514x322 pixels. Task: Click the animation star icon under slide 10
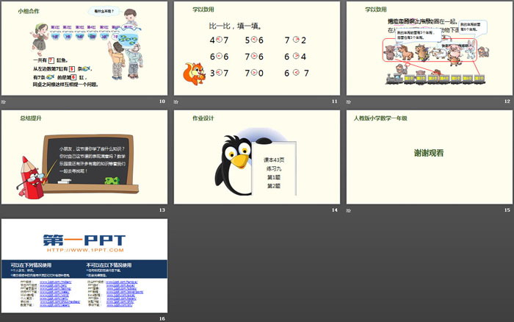pos(4,101)
